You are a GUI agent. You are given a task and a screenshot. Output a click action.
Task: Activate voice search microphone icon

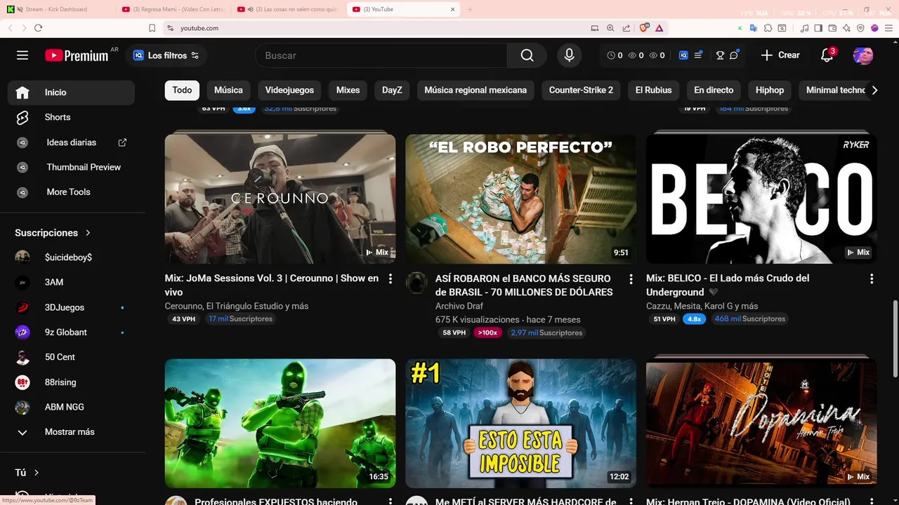pyautogui.click(x=569, y=55)
